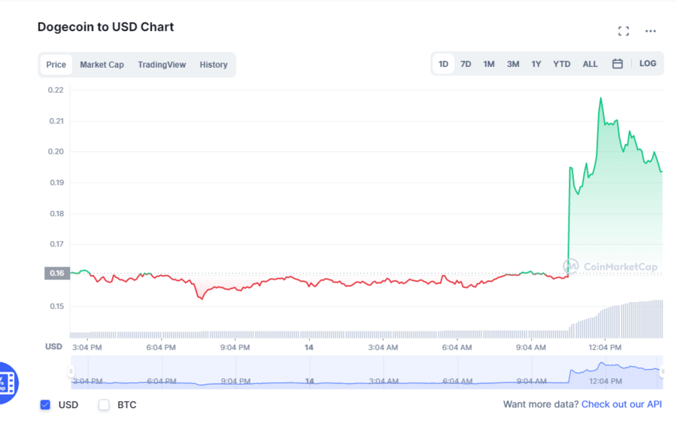
Task: Click the price peak on the chart line
Action: point(600,98)
